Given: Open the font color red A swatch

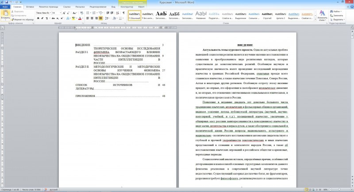Looking at the screenshot, I should pos(80,18).
